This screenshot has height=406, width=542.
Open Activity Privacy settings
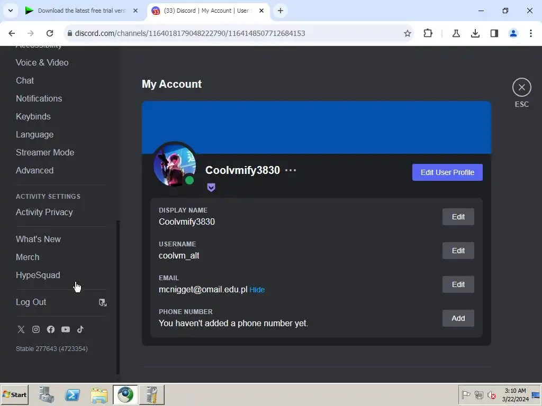[44, 212]
